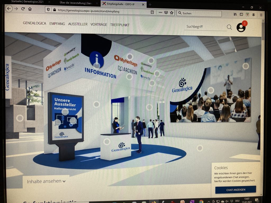271x203 pixels.
Task: Bookmark this page with the star icon
Action: coord(172,12)
